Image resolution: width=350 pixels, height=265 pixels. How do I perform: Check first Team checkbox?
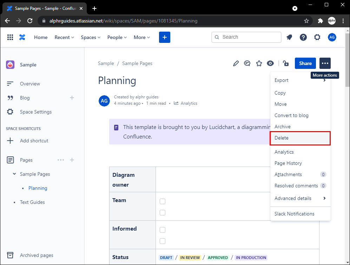coord(163,201)
